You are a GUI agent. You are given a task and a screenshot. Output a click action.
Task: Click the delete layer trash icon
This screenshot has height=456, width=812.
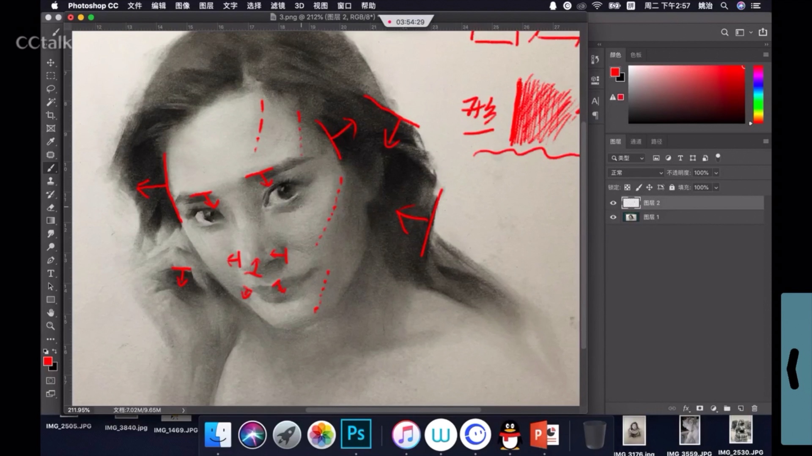754,408
